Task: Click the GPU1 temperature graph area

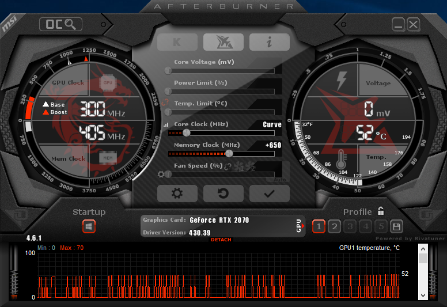Action: point(219,275)
